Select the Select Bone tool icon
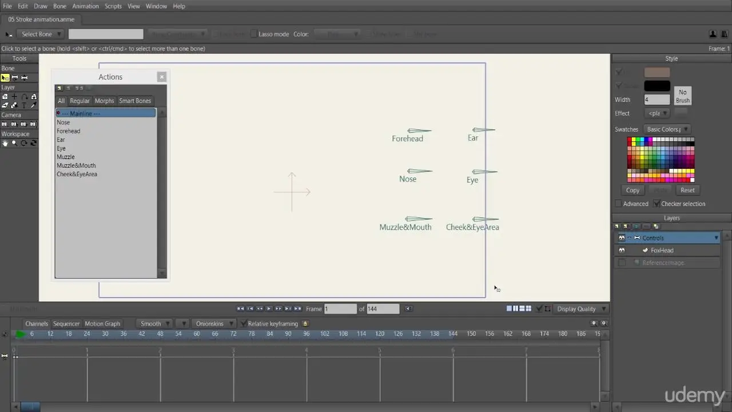 pyautogui.click(x=5, y=78)
